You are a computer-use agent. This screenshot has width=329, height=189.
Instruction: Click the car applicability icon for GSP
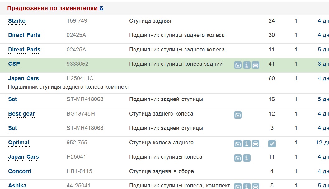(256, 65)
